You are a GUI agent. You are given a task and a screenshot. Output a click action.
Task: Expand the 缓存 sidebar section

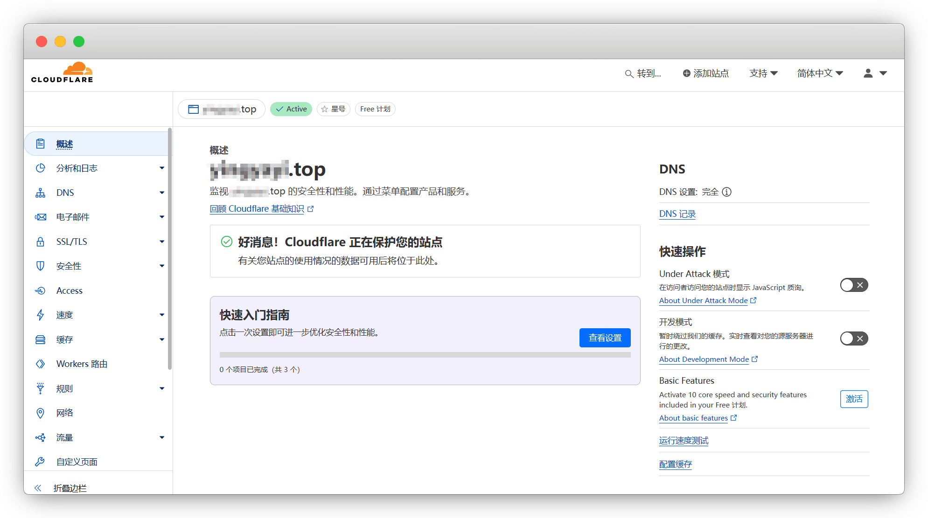click(162, 339)
